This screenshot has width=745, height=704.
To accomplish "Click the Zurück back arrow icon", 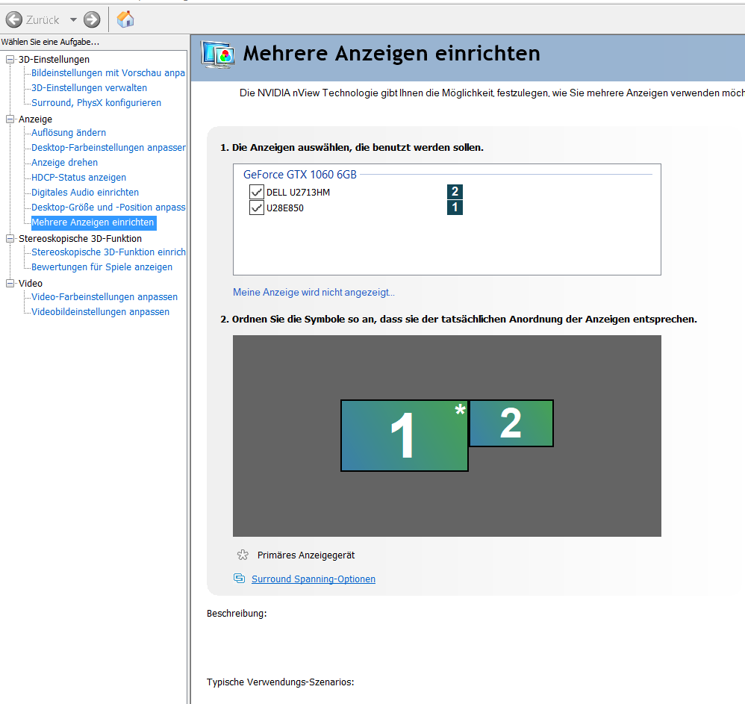I will [x=13, y=19].
